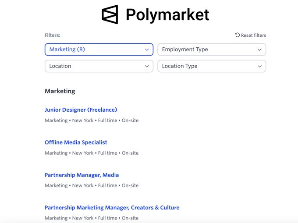
Task: Open the Location Type dropdown
Action: coord(212,66)
